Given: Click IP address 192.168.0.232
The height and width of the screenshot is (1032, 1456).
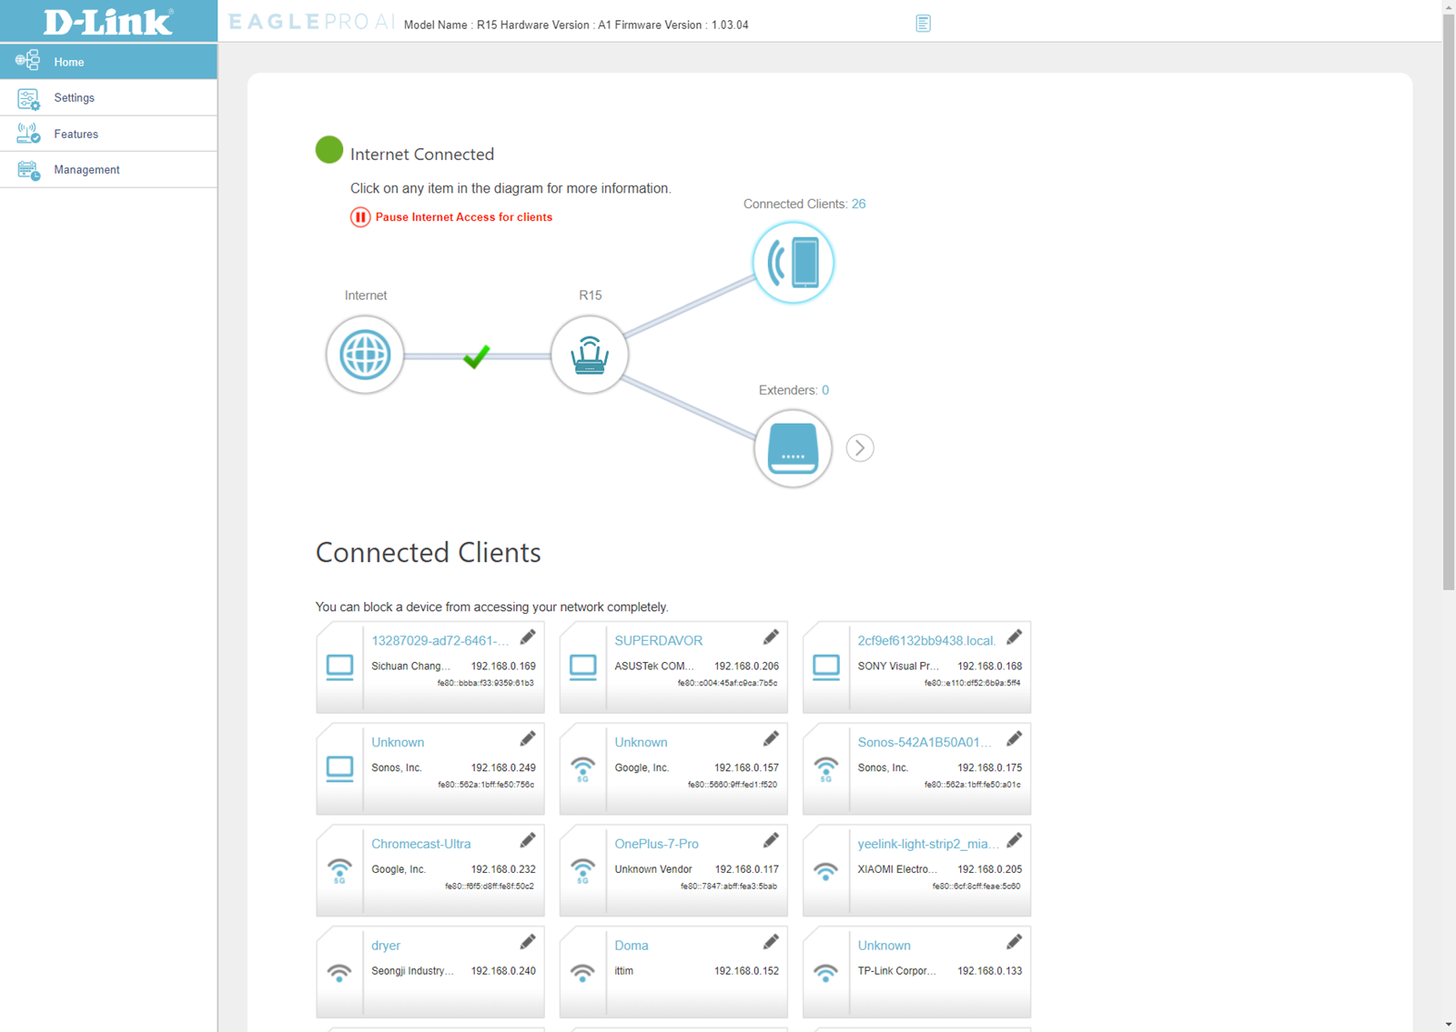Looking at the screenshot, I should [x=503, y=870].
